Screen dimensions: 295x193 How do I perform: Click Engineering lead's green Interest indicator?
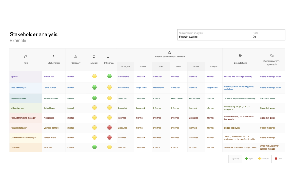(94, 98)
